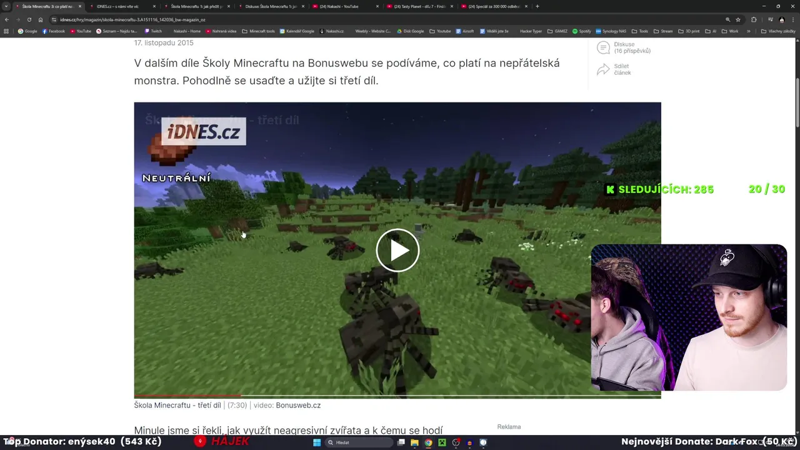Open the Nakashi - Home bookmark
The width and height of the screenshot is (800, 450).
point(187,31)
